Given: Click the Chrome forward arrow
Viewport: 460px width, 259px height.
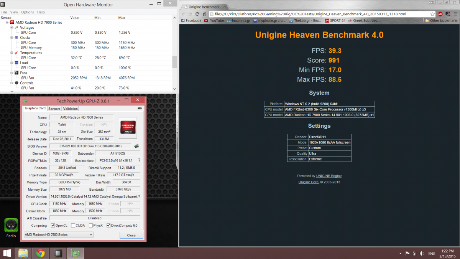Looking at the screenshot, I should [191, 14].
